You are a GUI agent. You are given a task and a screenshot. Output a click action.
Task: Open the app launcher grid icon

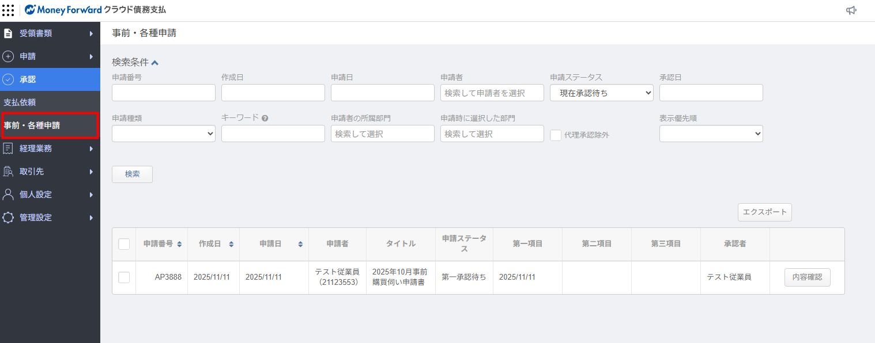tap(8, 10)
